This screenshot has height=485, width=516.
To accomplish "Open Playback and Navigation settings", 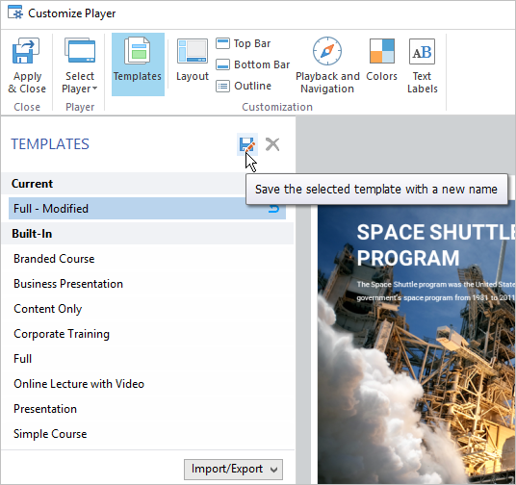I will point(327,65).
